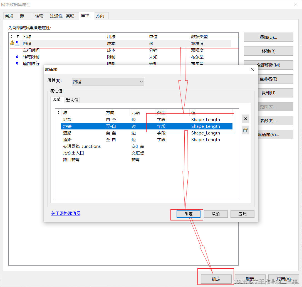Click 应用 in the 赋值器 dialog

[242, 214]
